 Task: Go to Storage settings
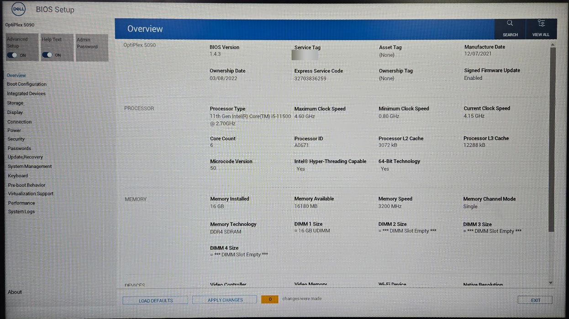(15, 103)
